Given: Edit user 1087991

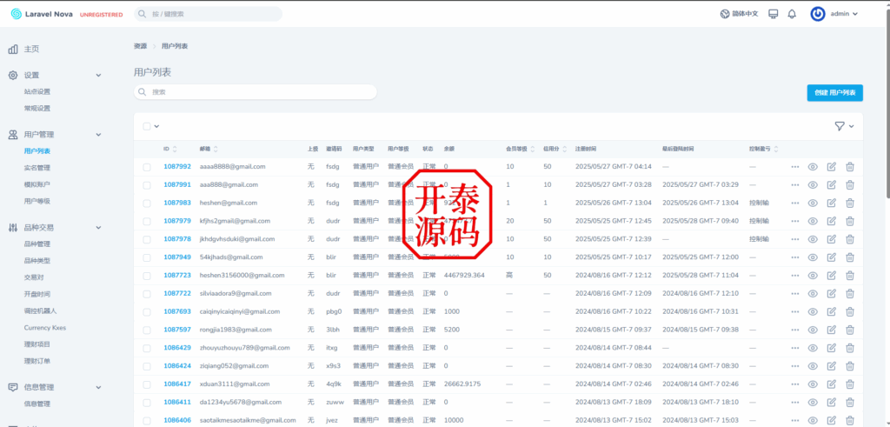Looking at the screenshot, I should (x=832, y=185).
